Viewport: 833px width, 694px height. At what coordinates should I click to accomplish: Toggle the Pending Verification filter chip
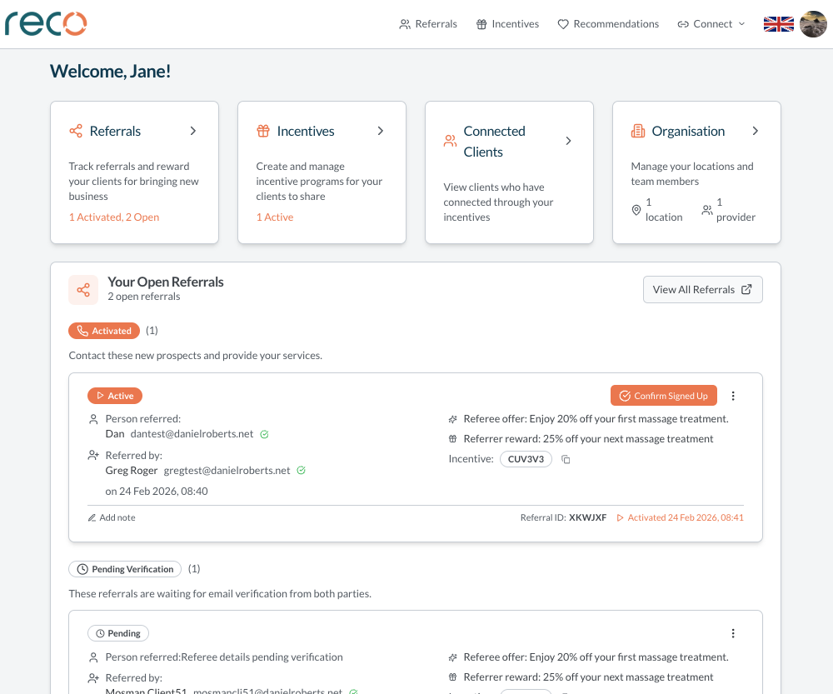coord(125,569)
